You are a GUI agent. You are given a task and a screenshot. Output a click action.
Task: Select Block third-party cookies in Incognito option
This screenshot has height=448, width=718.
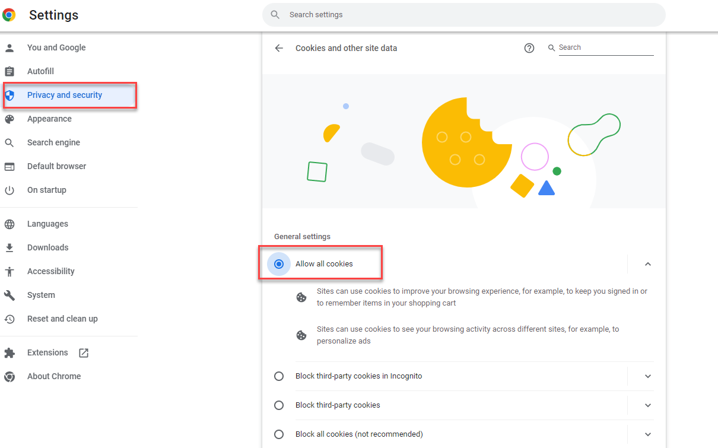click(x=279, y=376)
